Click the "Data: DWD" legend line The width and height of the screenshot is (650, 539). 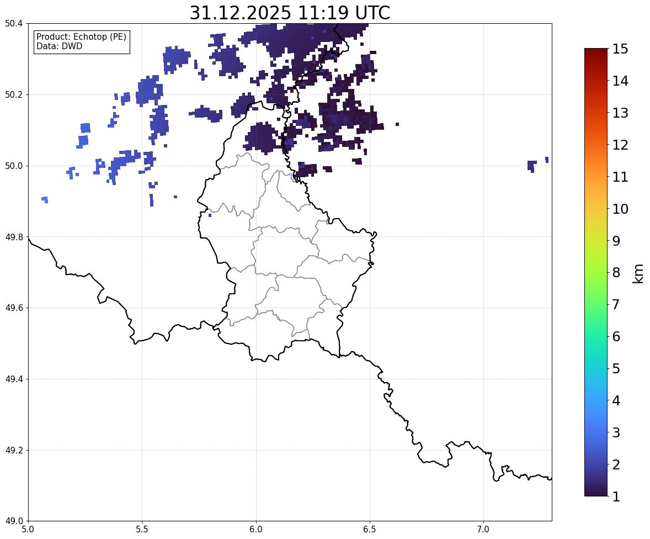pyautogui.click(x=59, y=46)
